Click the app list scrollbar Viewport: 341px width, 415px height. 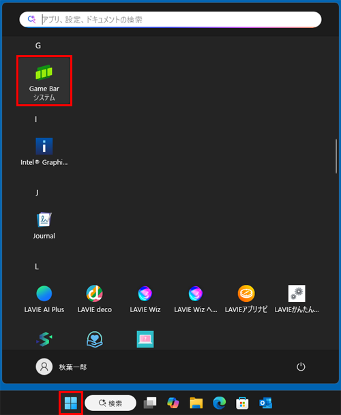pyautogui.click(x=336, y=156)
